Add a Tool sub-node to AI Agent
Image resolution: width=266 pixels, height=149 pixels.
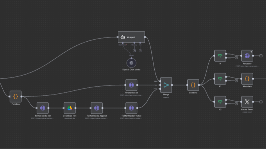(140, 51)
